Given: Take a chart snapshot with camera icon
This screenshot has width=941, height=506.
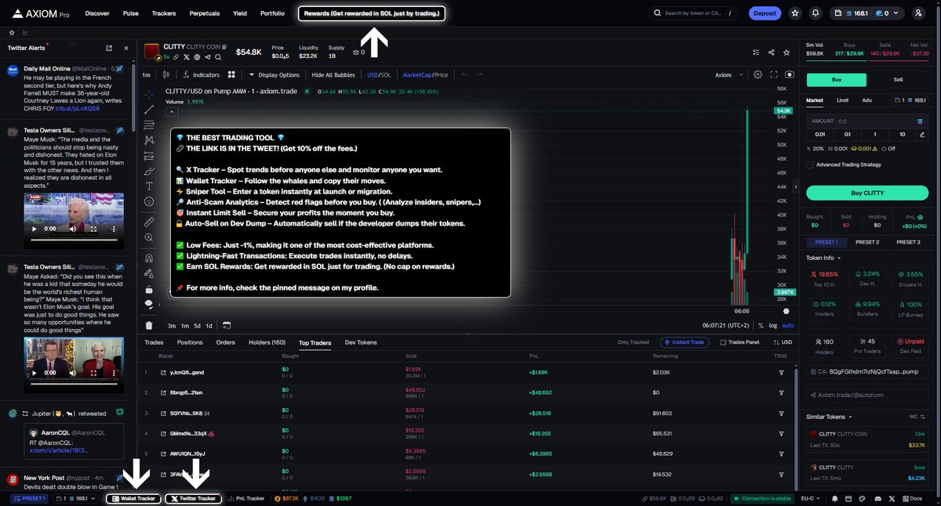Looking at the screenshot, I should (789, 75).
